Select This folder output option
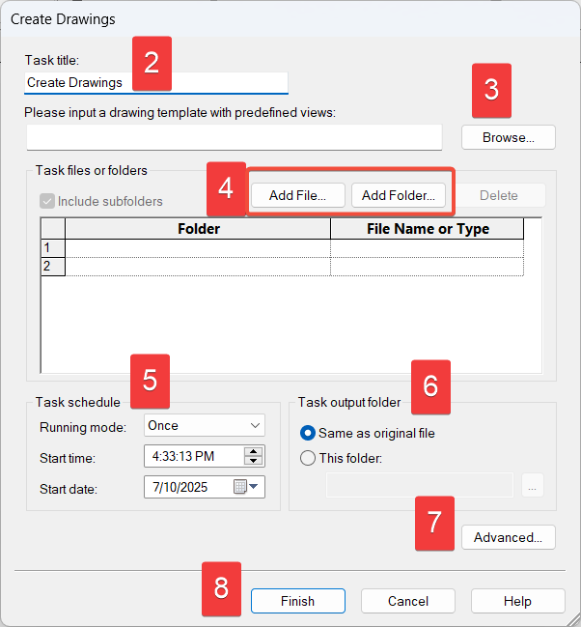Viewport: 581px width, 627px height. pyautogui.click(x=308, y=458)
